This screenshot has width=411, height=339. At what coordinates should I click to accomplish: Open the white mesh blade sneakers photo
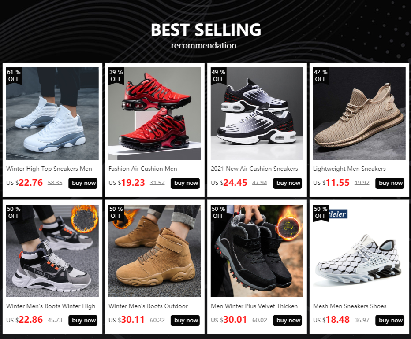(x=359, y=251)
